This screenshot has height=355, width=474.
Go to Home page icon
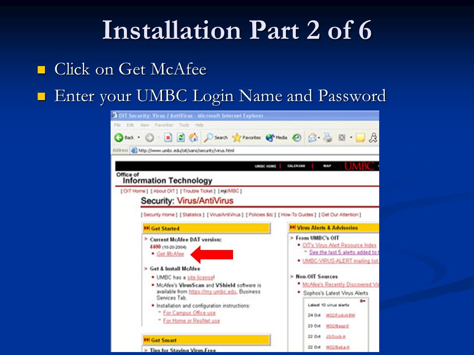[194, 138]
